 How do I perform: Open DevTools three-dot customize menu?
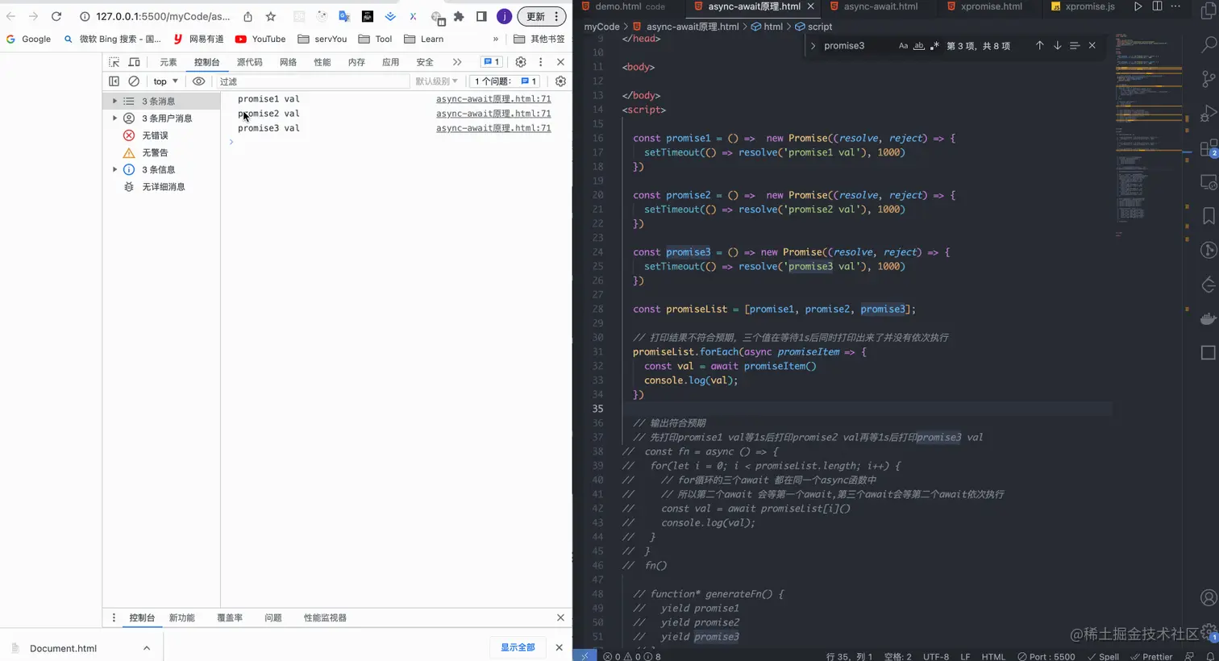click(x=541, y=62)
